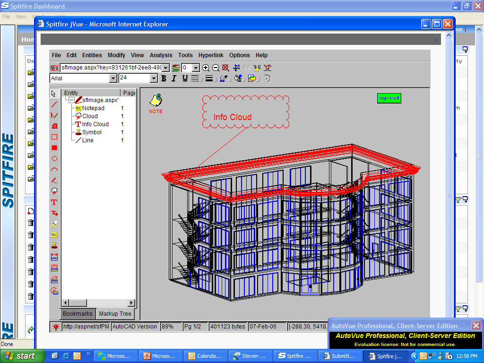
Task: Select the Cloud markup tool
Action: (x=54, y=191)
